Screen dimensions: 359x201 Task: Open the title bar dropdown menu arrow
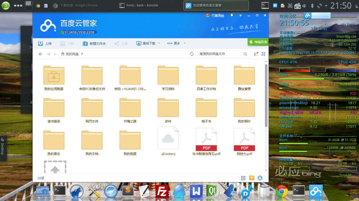[241, 15]
